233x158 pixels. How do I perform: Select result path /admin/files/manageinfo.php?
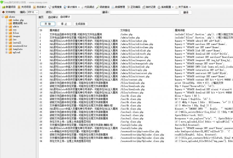137,64
